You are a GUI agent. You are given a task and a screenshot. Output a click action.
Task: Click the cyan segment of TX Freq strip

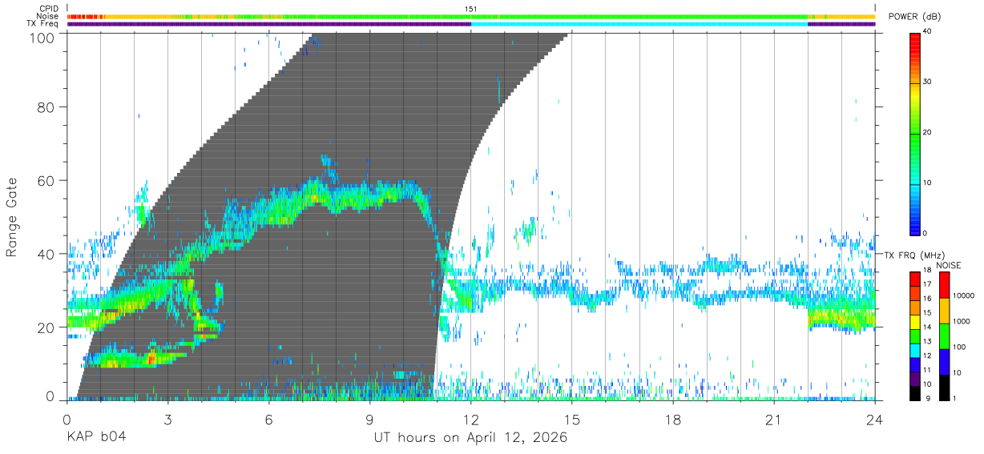pos(639,24)
